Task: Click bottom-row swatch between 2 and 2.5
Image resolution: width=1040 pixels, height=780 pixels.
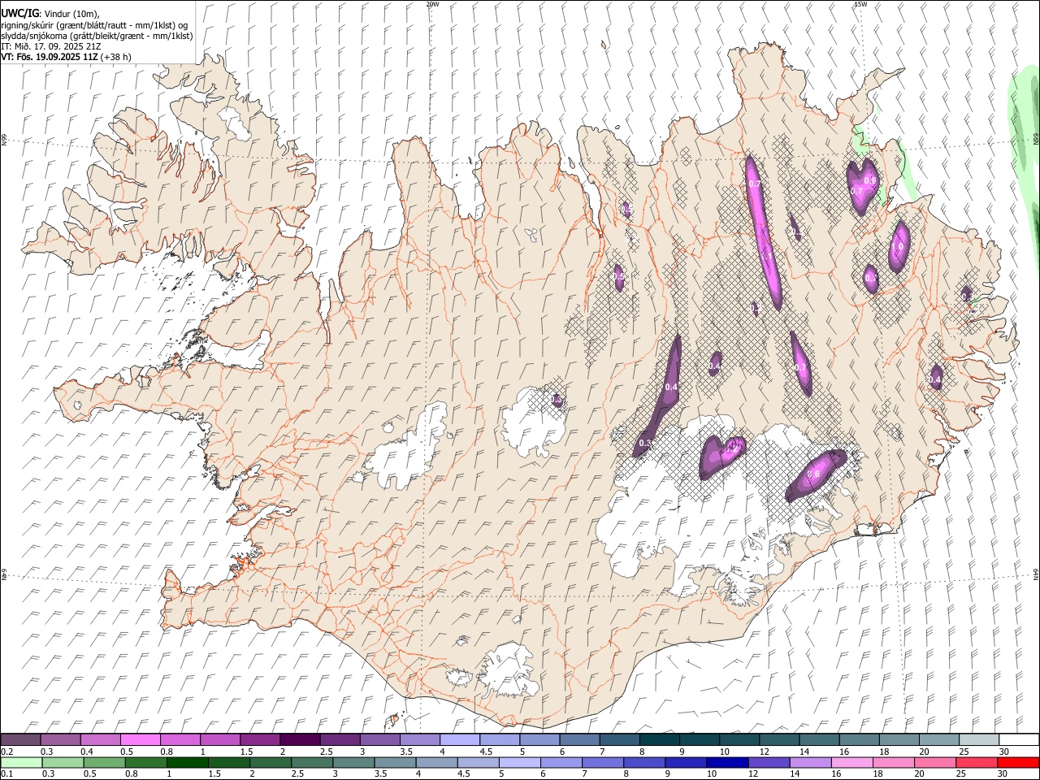Action: pos(270,762)
